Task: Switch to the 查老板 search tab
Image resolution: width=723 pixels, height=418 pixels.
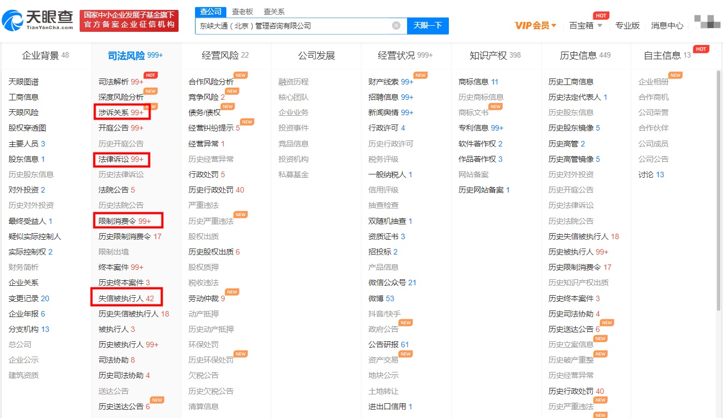Action: (x=242, y=12)
